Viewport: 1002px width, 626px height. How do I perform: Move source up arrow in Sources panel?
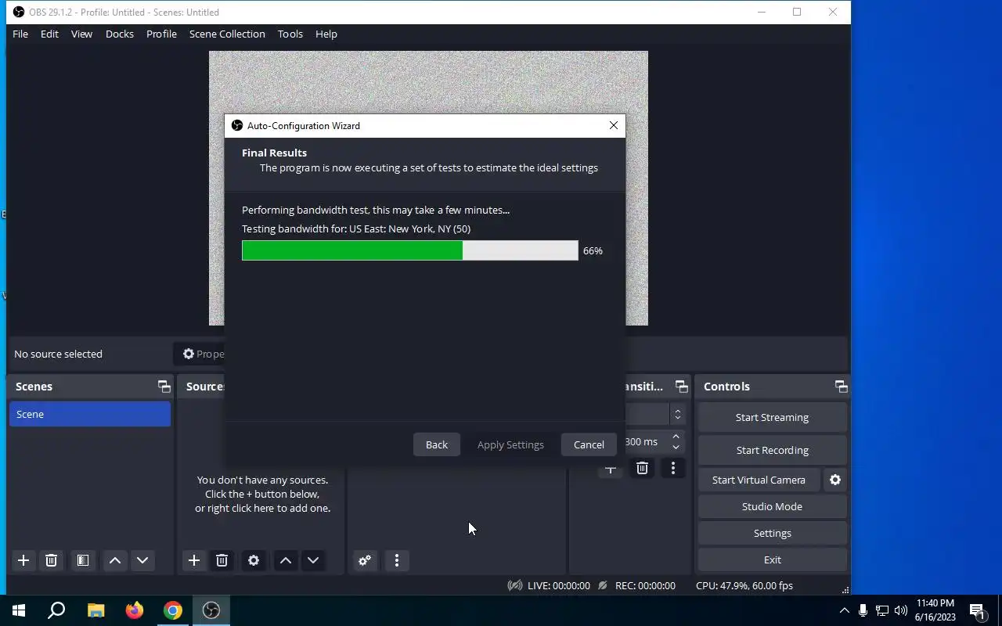coord(286,560)
